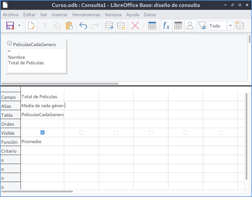The width and height of the screenshot is (252, 197).
Task: Check Visible box in fourth column
Action: [151, 132]
